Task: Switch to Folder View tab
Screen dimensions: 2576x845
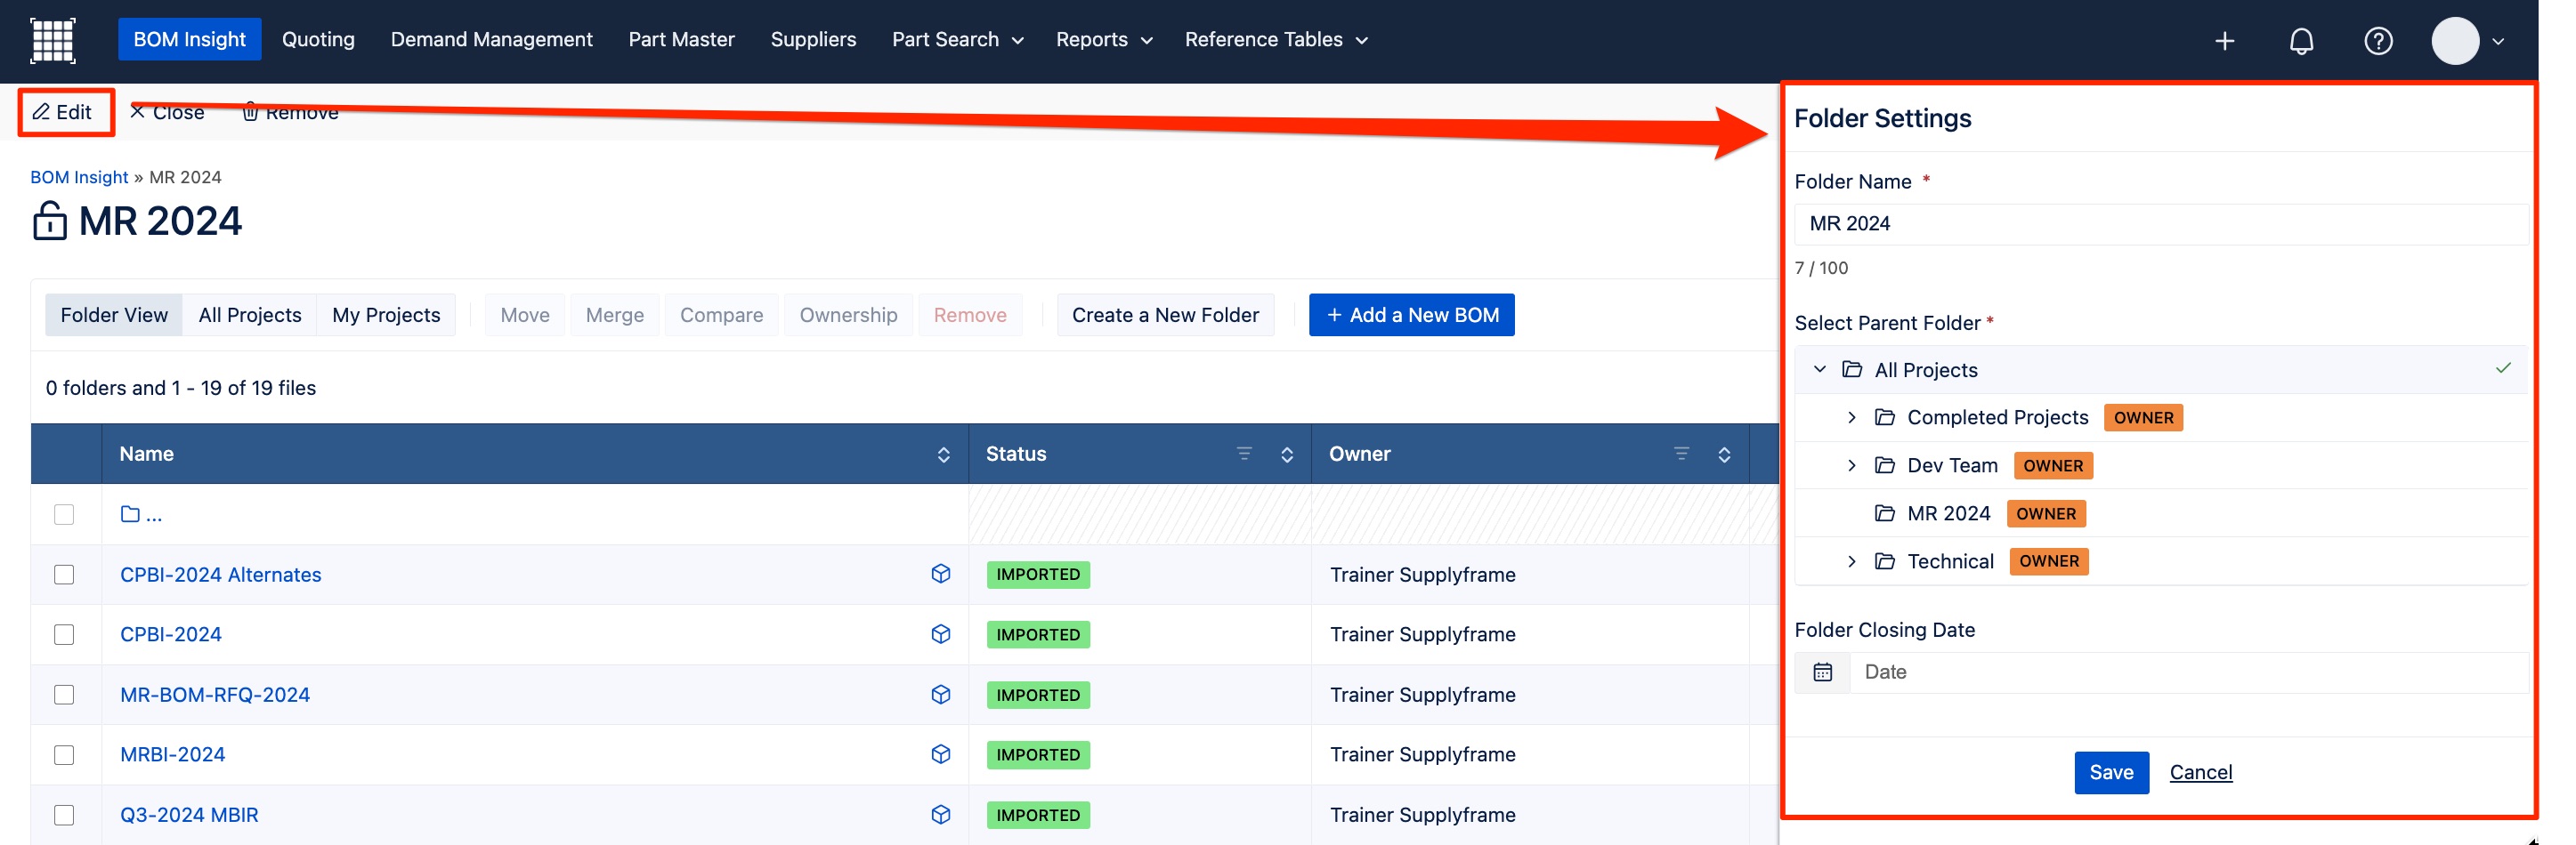Action: [114, 316]
